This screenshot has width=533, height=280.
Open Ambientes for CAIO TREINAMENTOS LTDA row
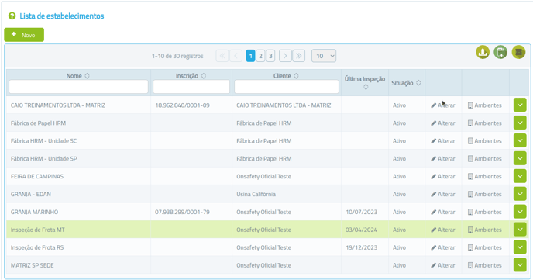click(485, 105)
